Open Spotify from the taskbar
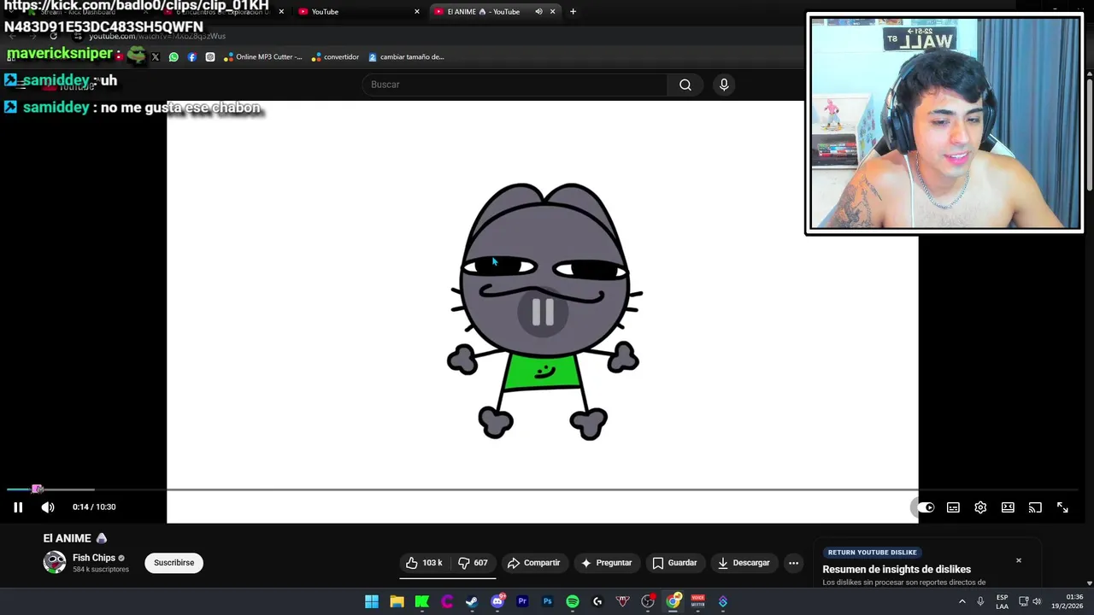Viewport: 1094px width, 615px height. coord(573,601)
